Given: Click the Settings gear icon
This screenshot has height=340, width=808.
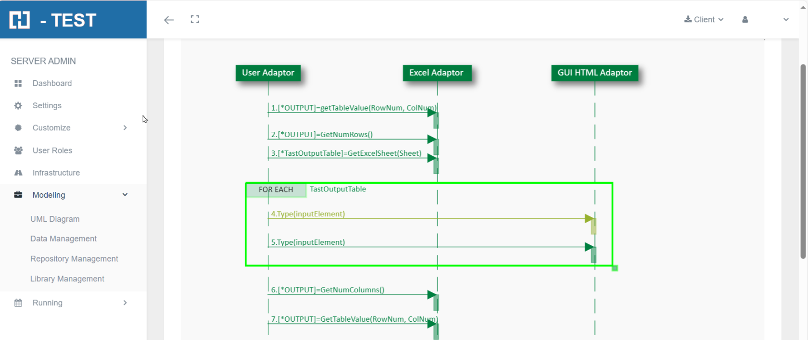Looking at the screenshot, I should [x=18, y=106].
